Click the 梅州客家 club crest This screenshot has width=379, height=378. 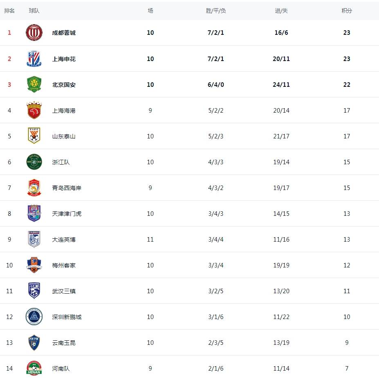pyautogui.click(x=34, y=265)
